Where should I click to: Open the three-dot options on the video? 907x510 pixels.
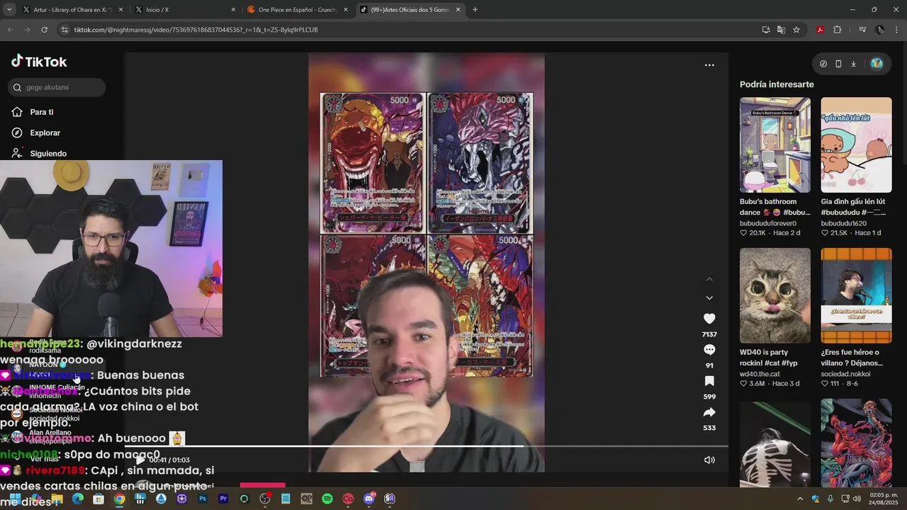[709, 65]
